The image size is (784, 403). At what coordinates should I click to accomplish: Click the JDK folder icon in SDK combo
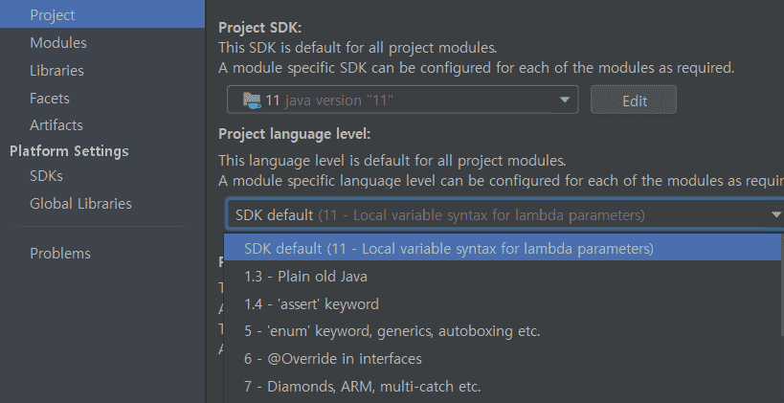click(251, 100)
